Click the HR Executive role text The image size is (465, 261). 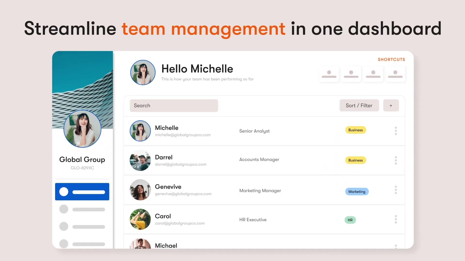(253, 220)
